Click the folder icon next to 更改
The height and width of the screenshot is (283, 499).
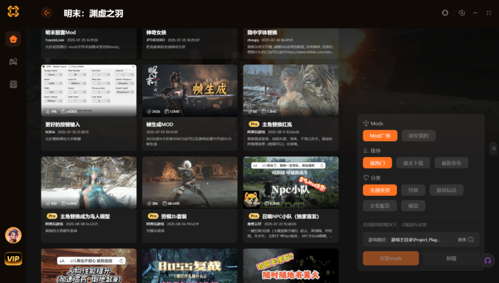(471, 240)
